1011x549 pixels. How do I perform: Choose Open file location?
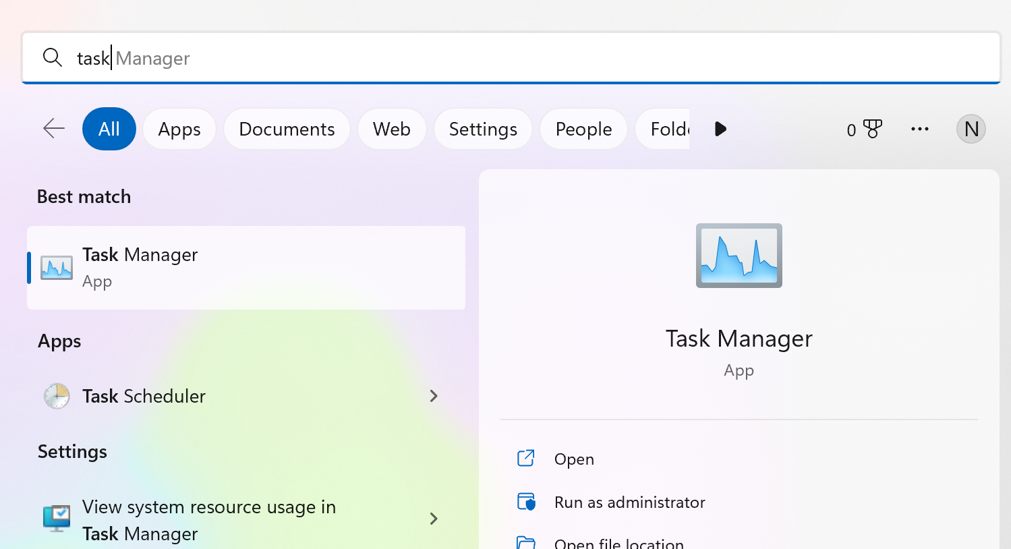(619, 542)
